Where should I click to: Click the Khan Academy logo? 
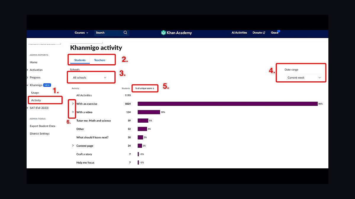point(176,33)
